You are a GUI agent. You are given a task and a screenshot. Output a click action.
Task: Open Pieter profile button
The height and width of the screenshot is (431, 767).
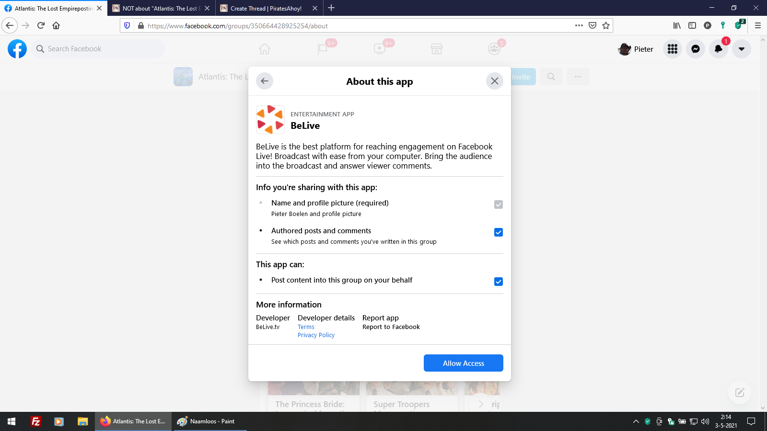pyautogui.click(x=636, y=49)
